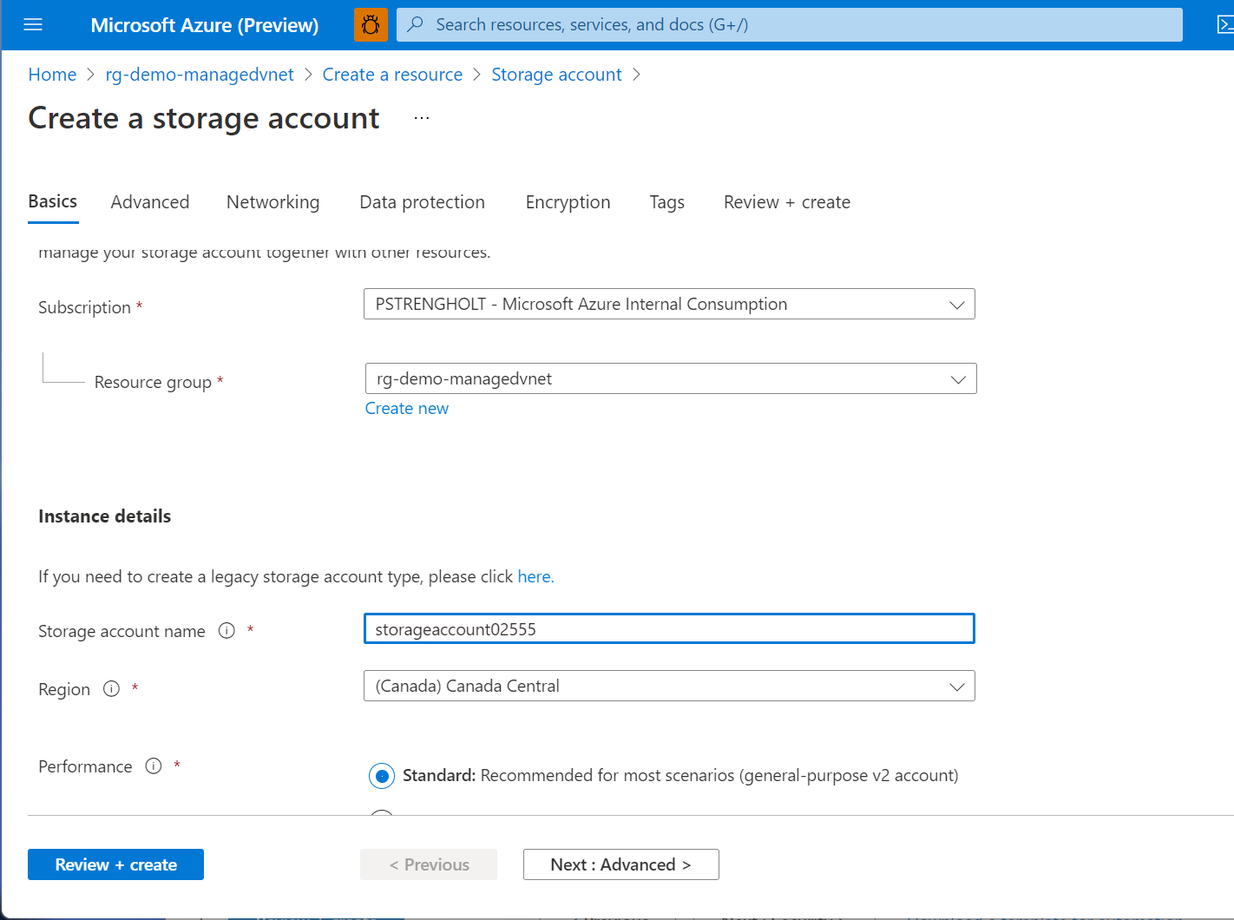
Task: Show info tooltip for Region
Action: [111, 688]
